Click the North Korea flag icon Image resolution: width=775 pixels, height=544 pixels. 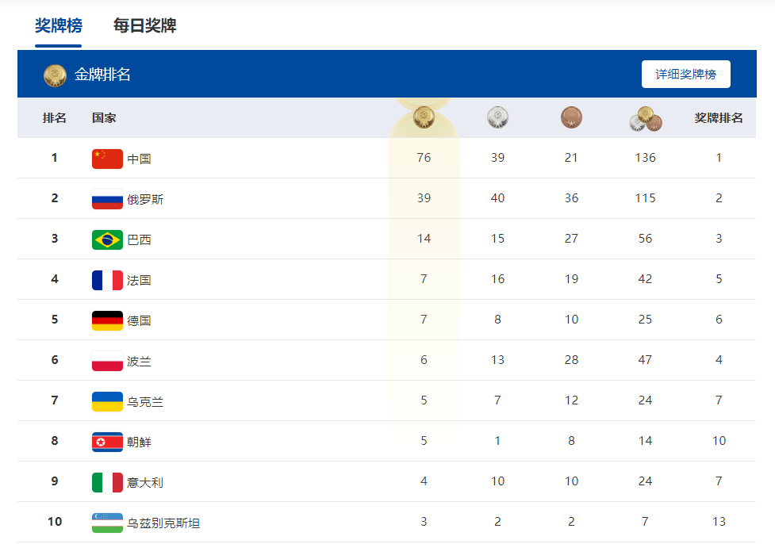[x=107, y=442]
